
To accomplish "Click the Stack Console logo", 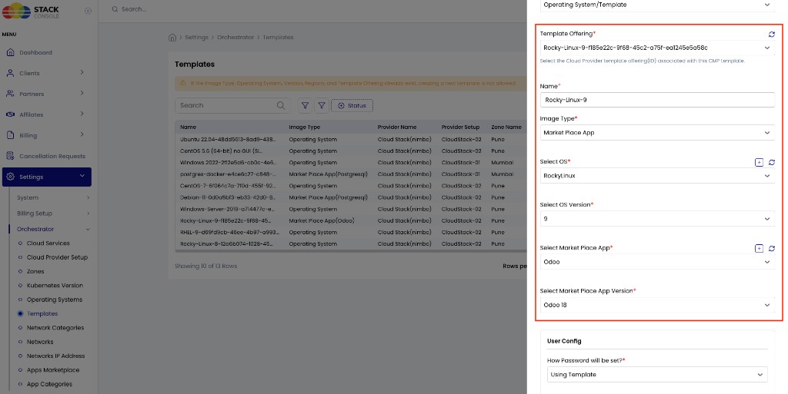I will [x=31, y=11].
